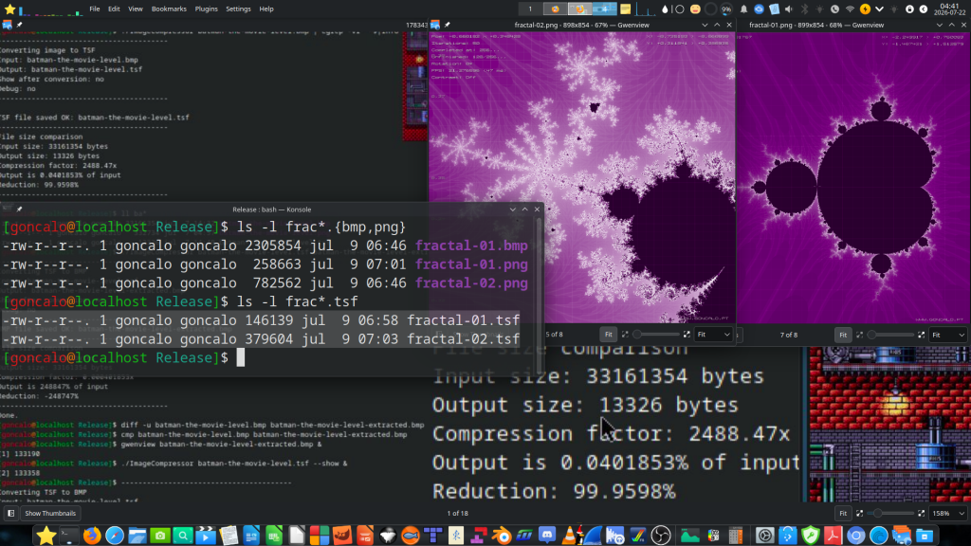Click the lock screen tray icon

pos(909,9)
